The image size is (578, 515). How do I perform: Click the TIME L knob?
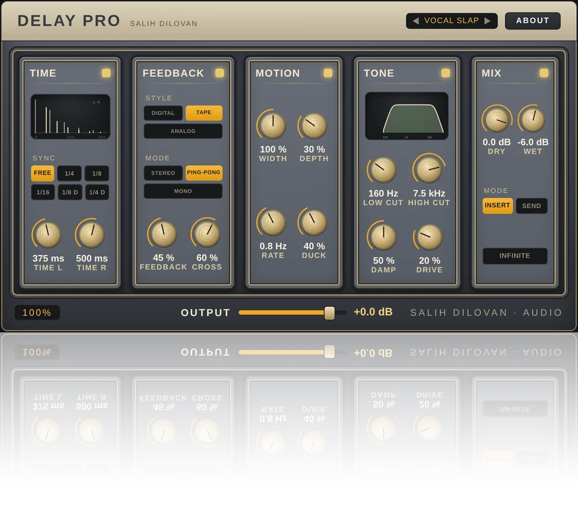(48, 235)
